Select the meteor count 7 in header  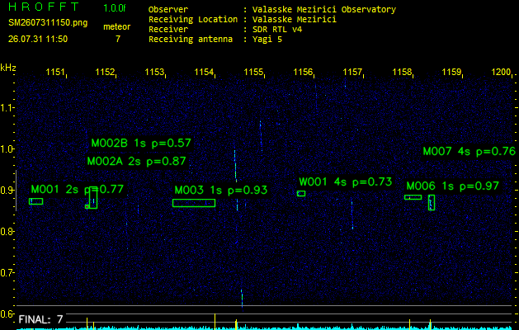[118, 39]
